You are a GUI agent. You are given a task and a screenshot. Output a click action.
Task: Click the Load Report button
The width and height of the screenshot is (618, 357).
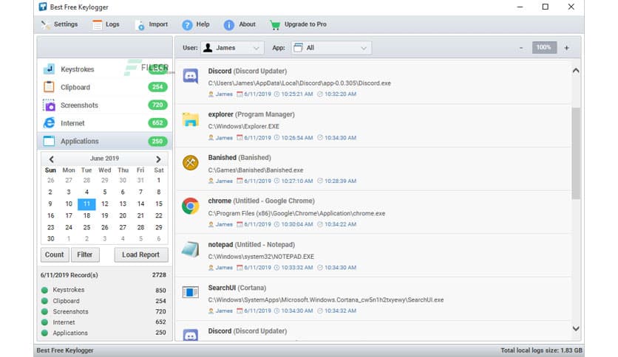tap(140, 254)
